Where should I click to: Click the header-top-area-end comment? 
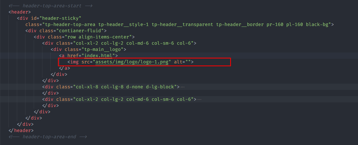coord(49,137)
